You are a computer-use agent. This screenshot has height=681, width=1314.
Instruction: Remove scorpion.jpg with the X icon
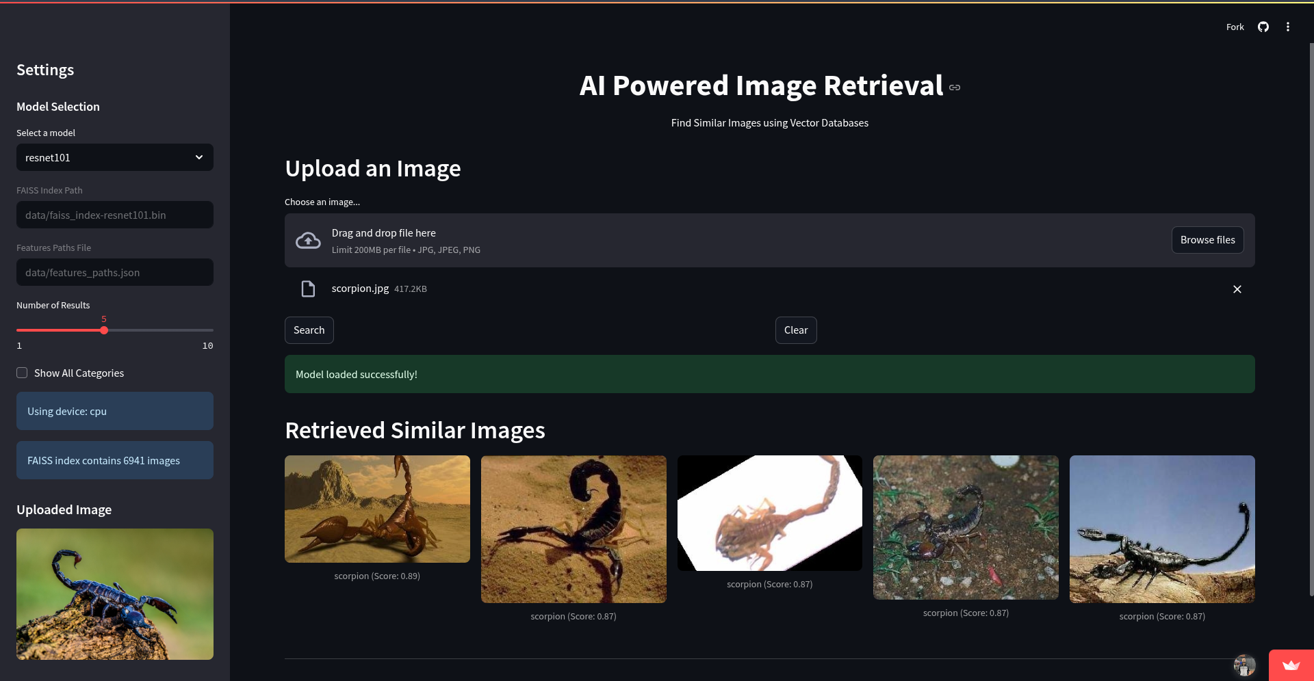[x=1237, y=289]
